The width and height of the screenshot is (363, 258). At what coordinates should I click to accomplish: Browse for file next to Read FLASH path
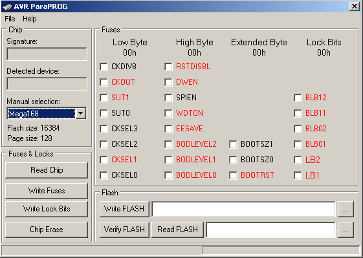click(x=346, y=230)
